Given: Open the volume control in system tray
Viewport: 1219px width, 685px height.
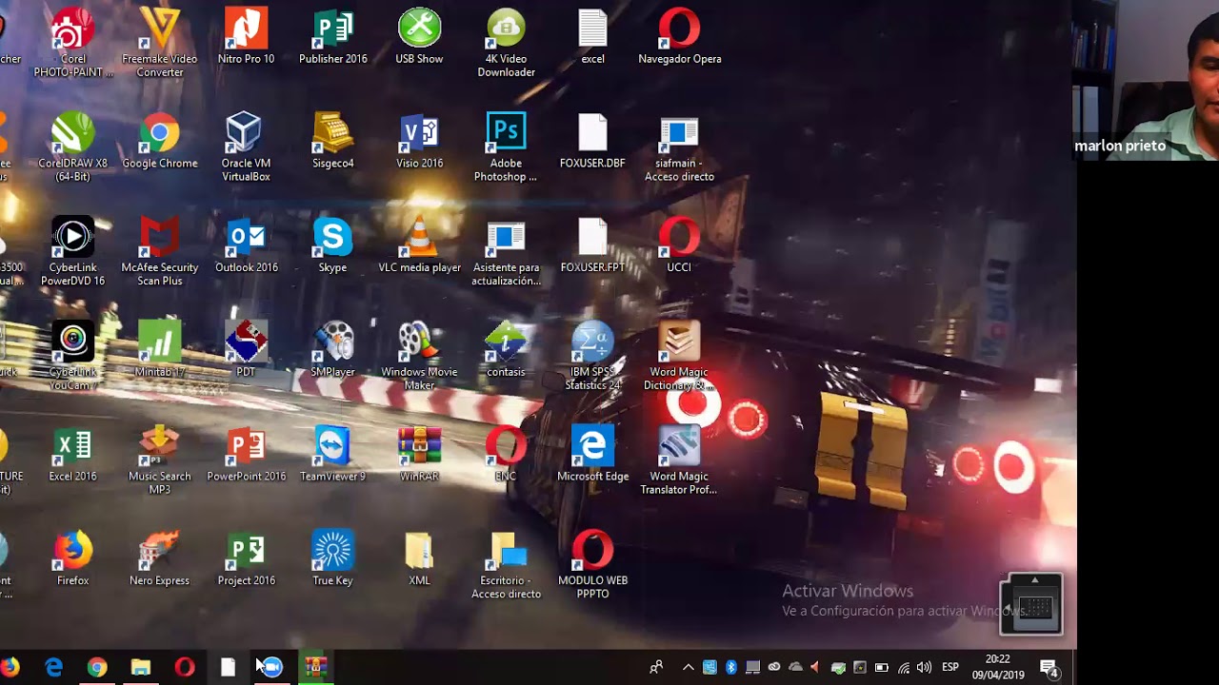Looking at the screenshot, I should point(924,668).
